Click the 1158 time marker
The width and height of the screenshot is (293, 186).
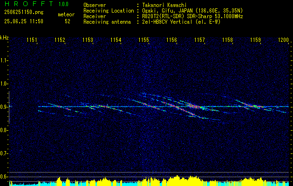click(x=228, y=40)
